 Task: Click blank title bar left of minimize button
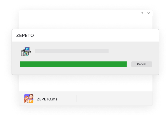click(74, 13)
